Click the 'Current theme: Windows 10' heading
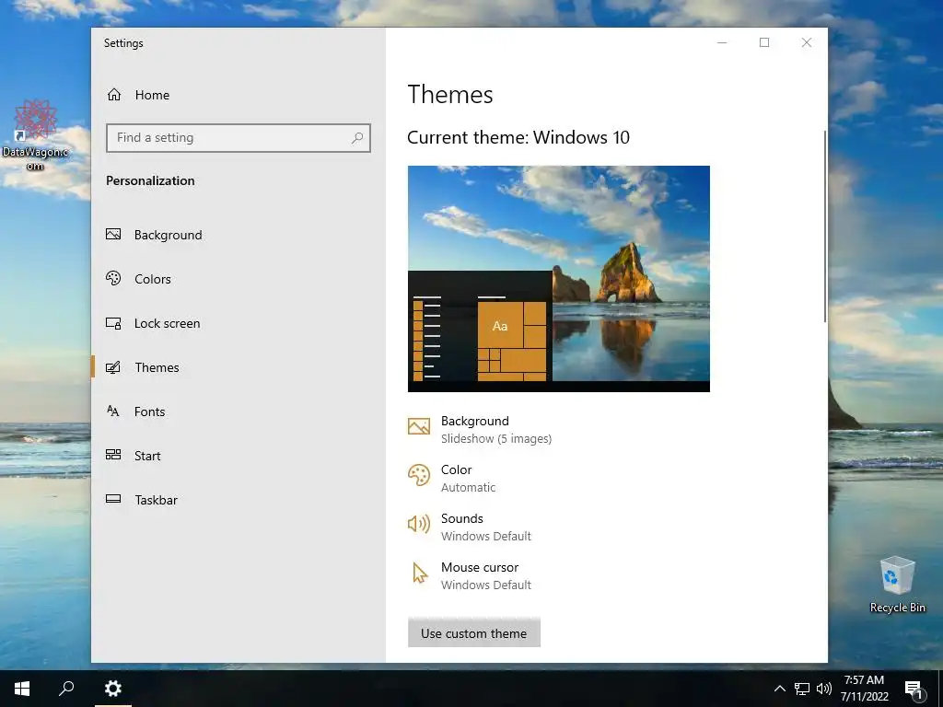This screenshot has width=943, height=707. click(x=518, y=138)
